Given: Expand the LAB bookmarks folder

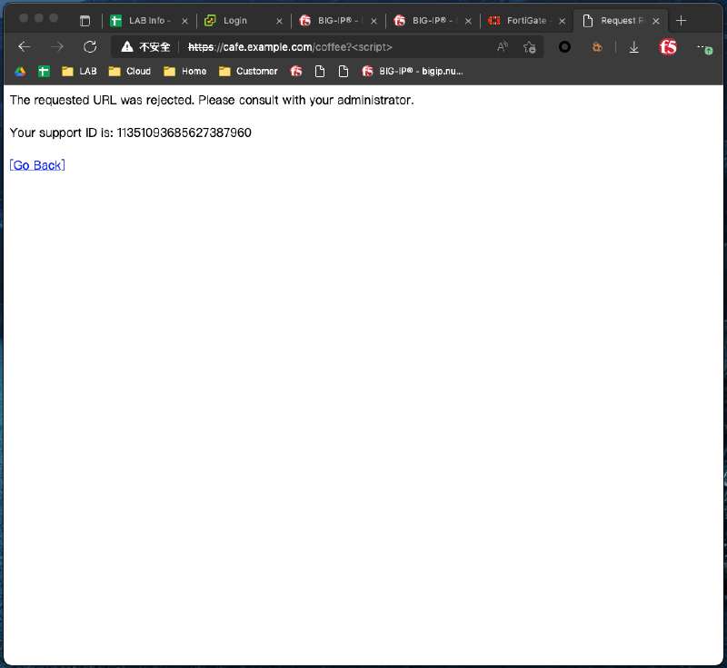Looking at the screenshot, I should tap(79, 71).
